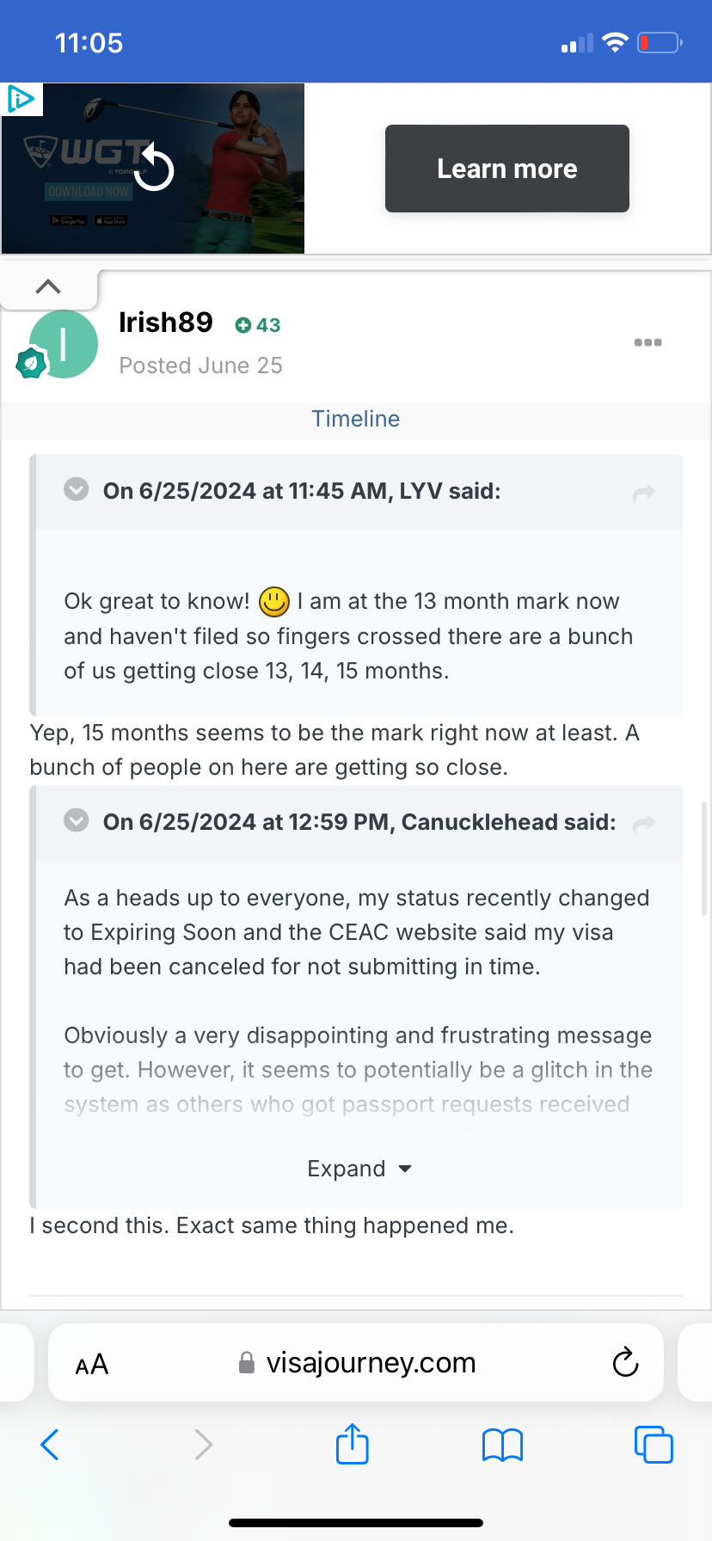This screenshot has height=1541, width=712.
Task: Go to Canucklehead's quoted post arrow
Action: click(644, 824)
